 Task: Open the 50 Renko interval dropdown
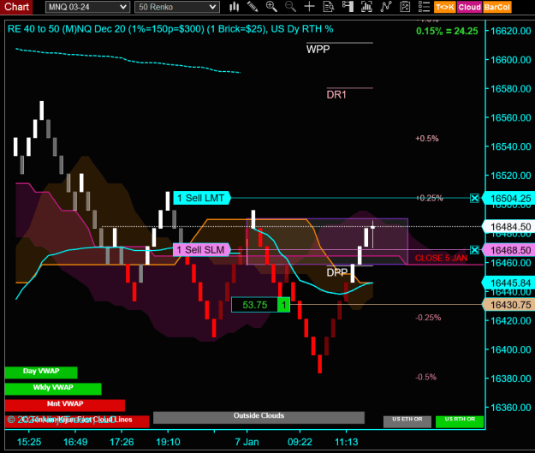tap(177, 7)
